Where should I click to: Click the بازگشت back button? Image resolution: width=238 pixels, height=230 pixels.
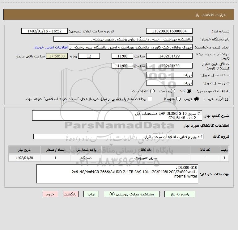click(71, 194)
